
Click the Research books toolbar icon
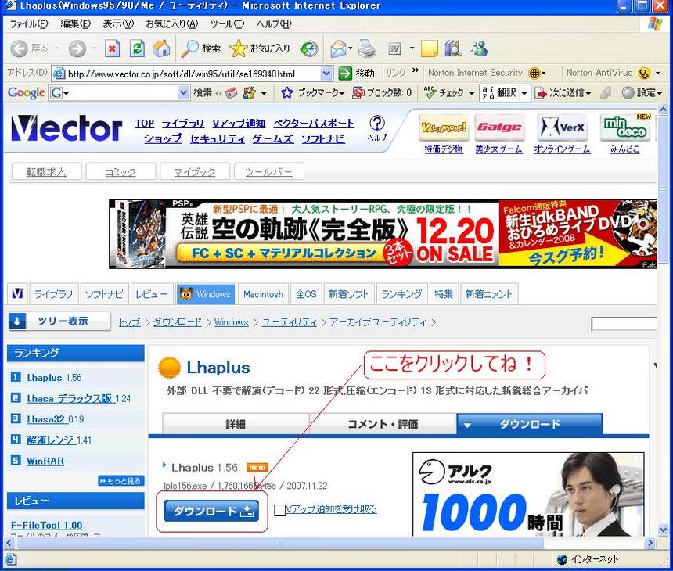453,48
